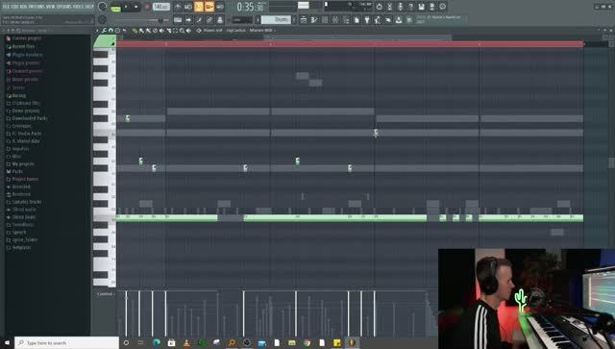Choose the Select tool in piano roll toolbar
The width and height of the screenshot is (615, 349).
click(x=175, y=30)
